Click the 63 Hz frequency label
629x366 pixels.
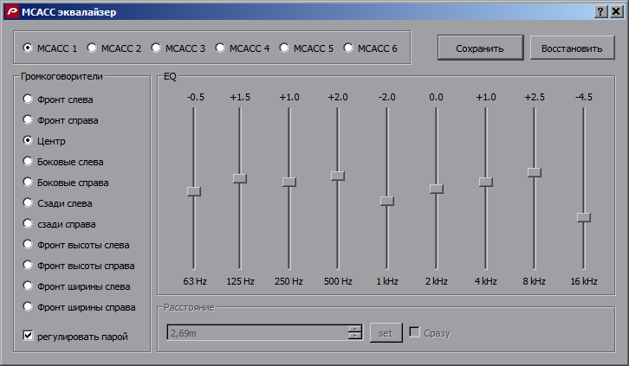click(195, 281)
